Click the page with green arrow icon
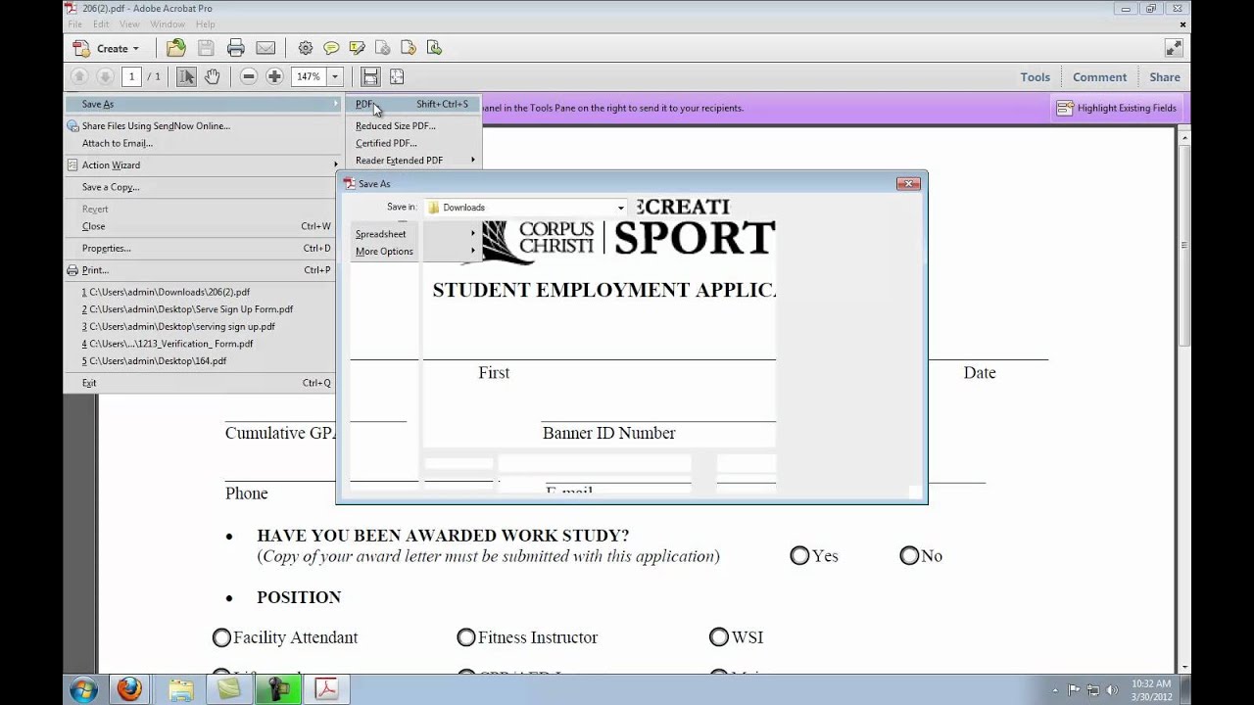 coord(434,48)
